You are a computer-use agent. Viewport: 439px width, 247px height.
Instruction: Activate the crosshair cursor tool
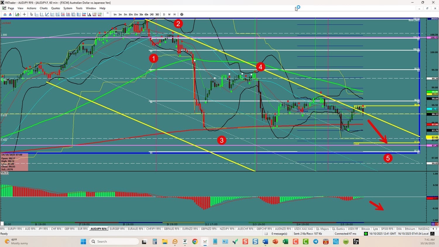(x=24, y=14)
